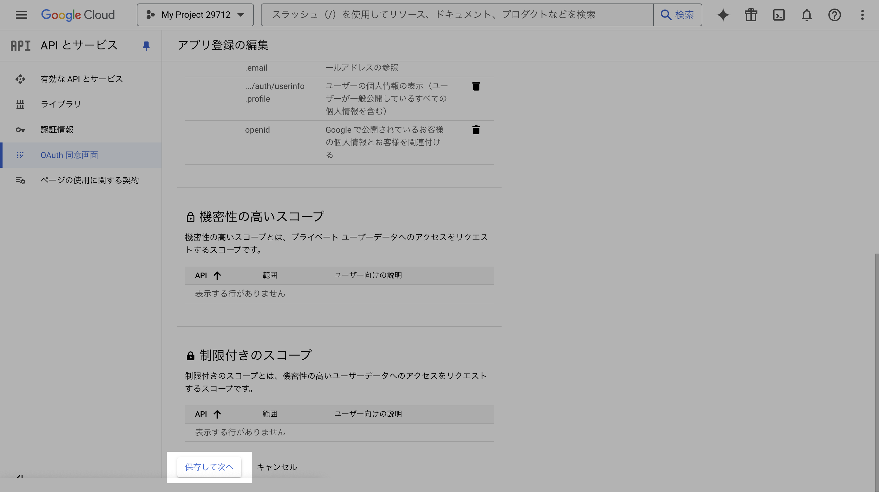Image resolution: width=879 pixels, height=492 pixels.
Task: Delete the openid scope row
Action: click(476, 130)
